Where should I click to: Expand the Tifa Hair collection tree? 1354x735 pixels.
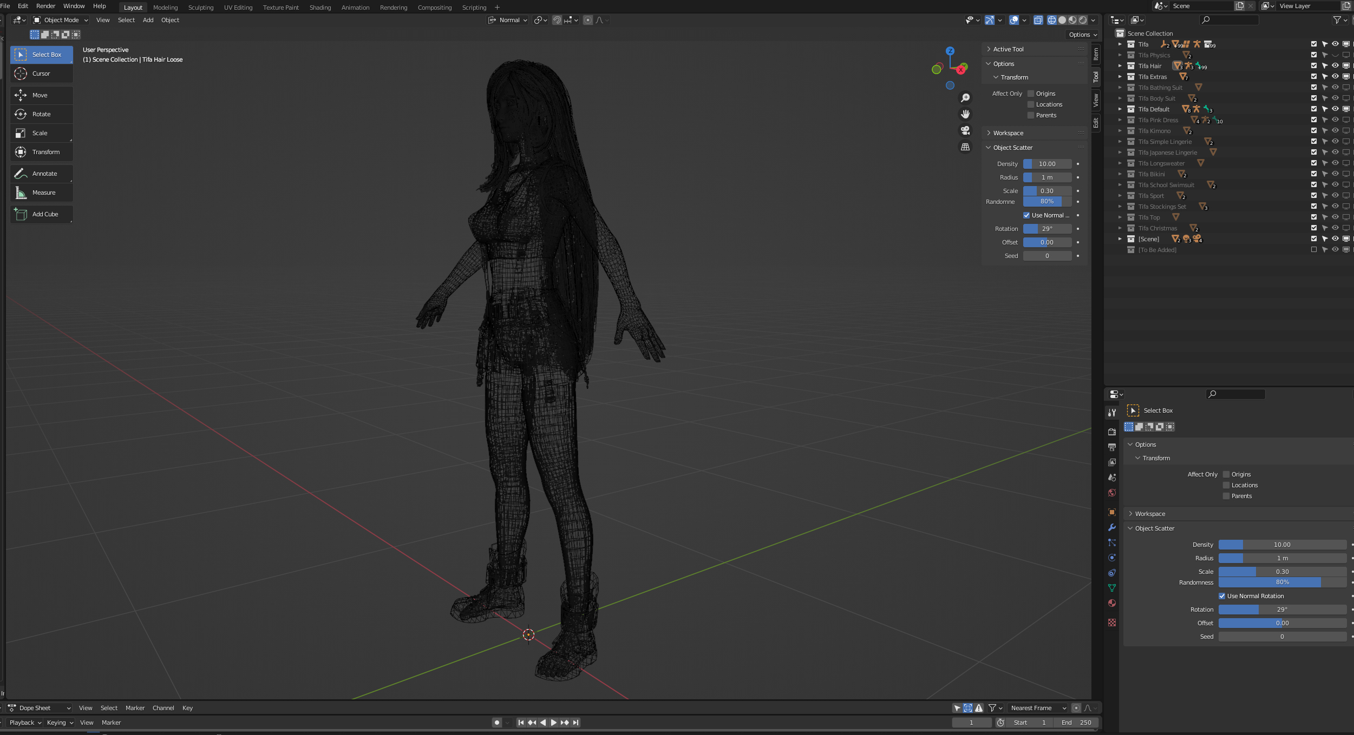coord(1120,66)
